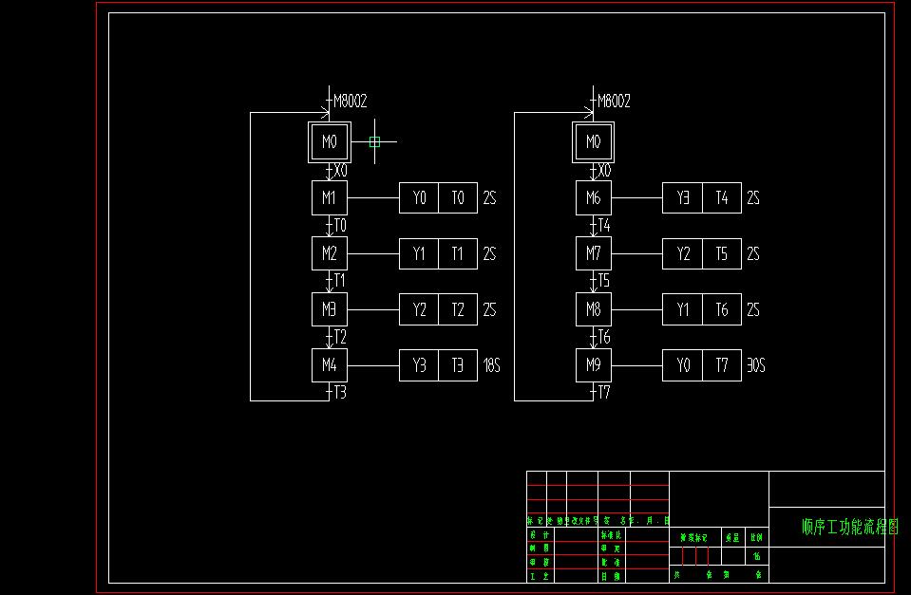This screenshot has height=595, width=911.
Task: Select the T1 timer box in M2's row
Action: pos(458,253)
